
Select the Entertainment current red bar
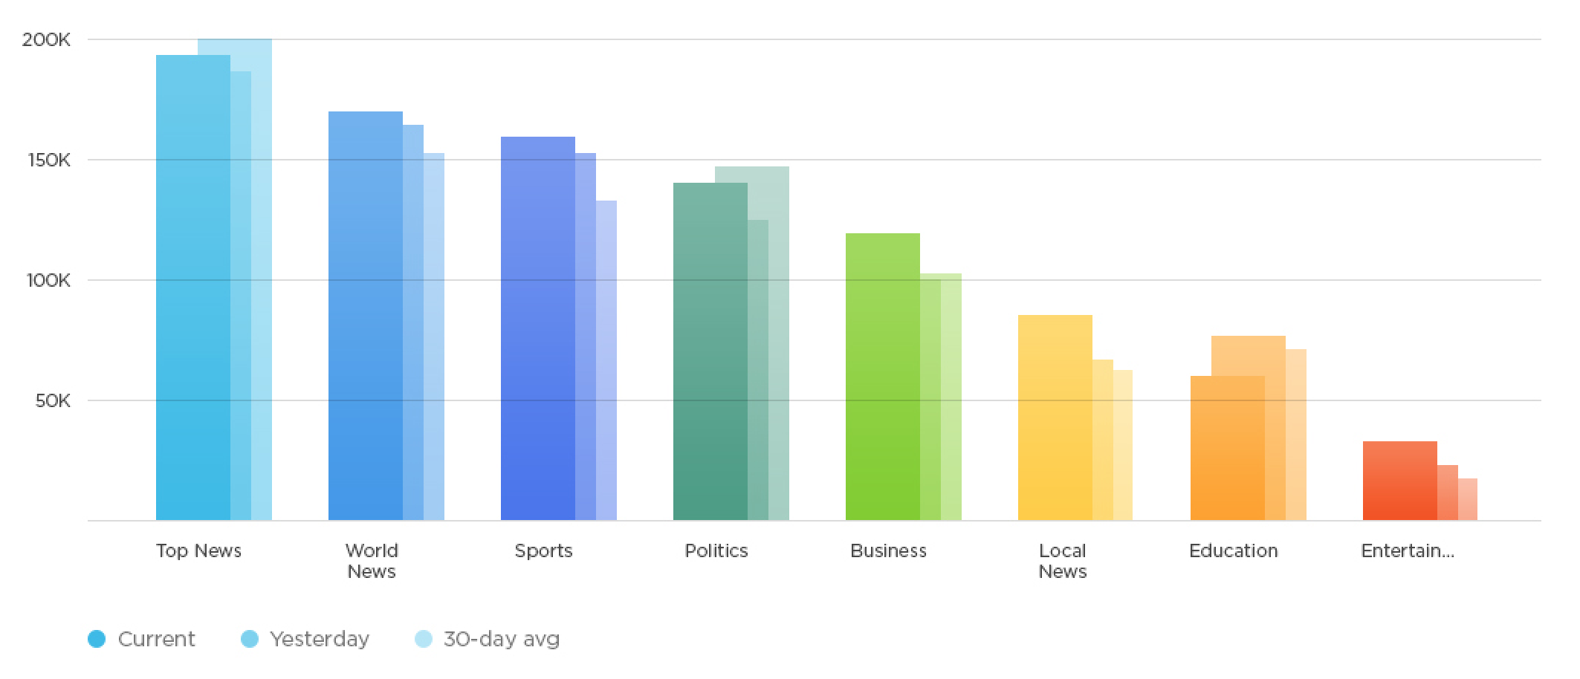pyautogui.click(x=1400, y=481)
